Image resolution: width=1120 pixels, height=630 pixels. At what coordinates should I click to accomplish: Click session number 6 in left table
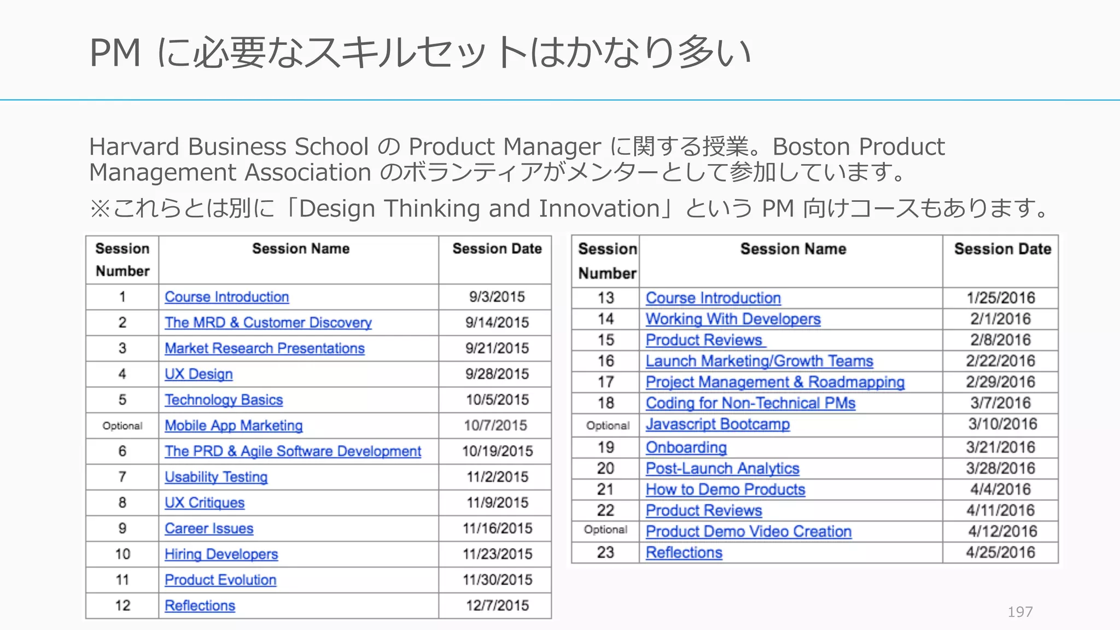pos(122,451)
